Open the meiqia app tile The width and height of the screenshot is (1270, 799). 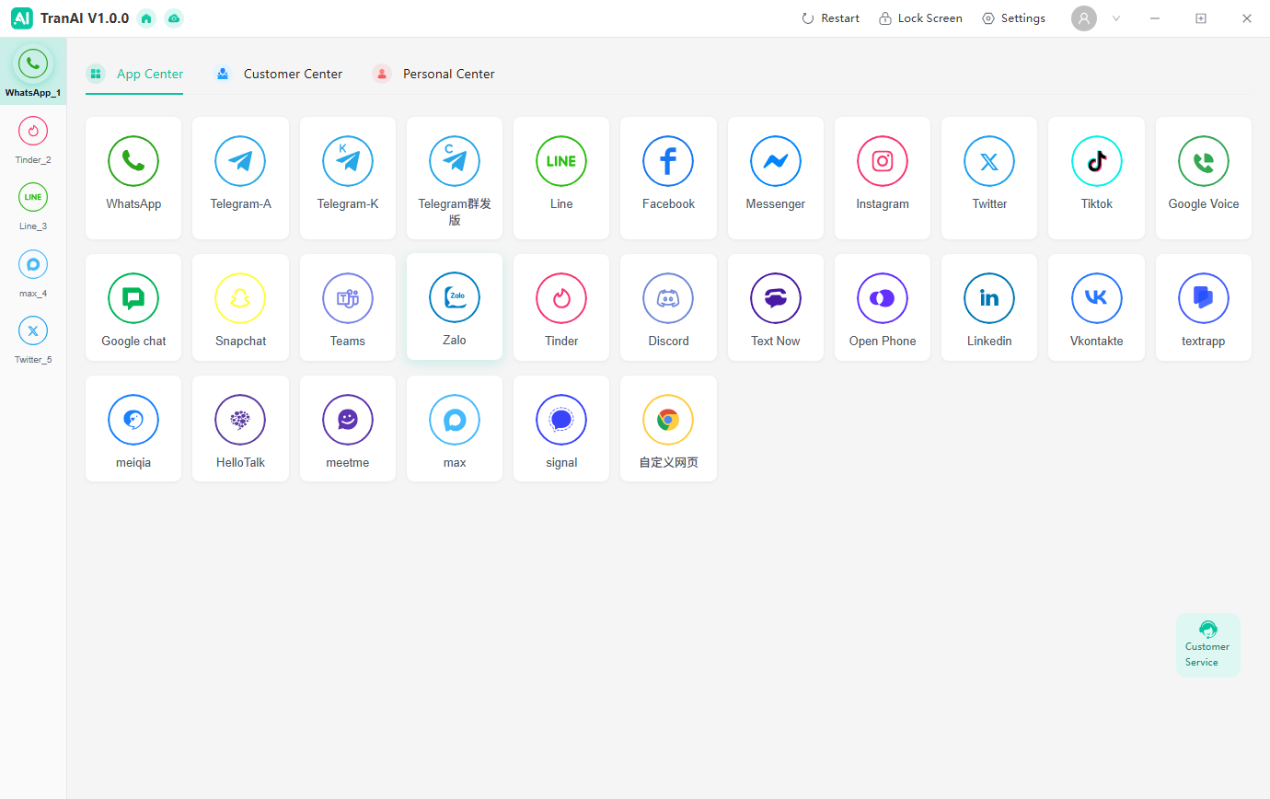tap(133, 428)
